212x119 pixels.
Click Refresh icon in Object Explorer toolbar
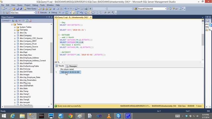26,21
